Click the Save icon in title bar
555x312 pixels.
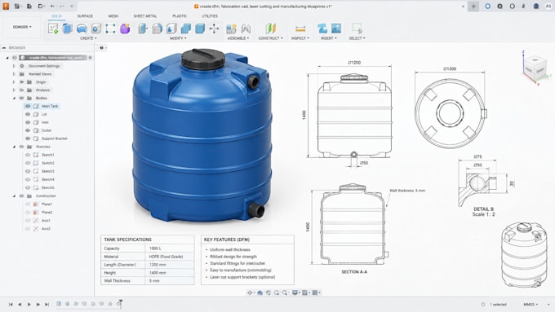[29, 7]
